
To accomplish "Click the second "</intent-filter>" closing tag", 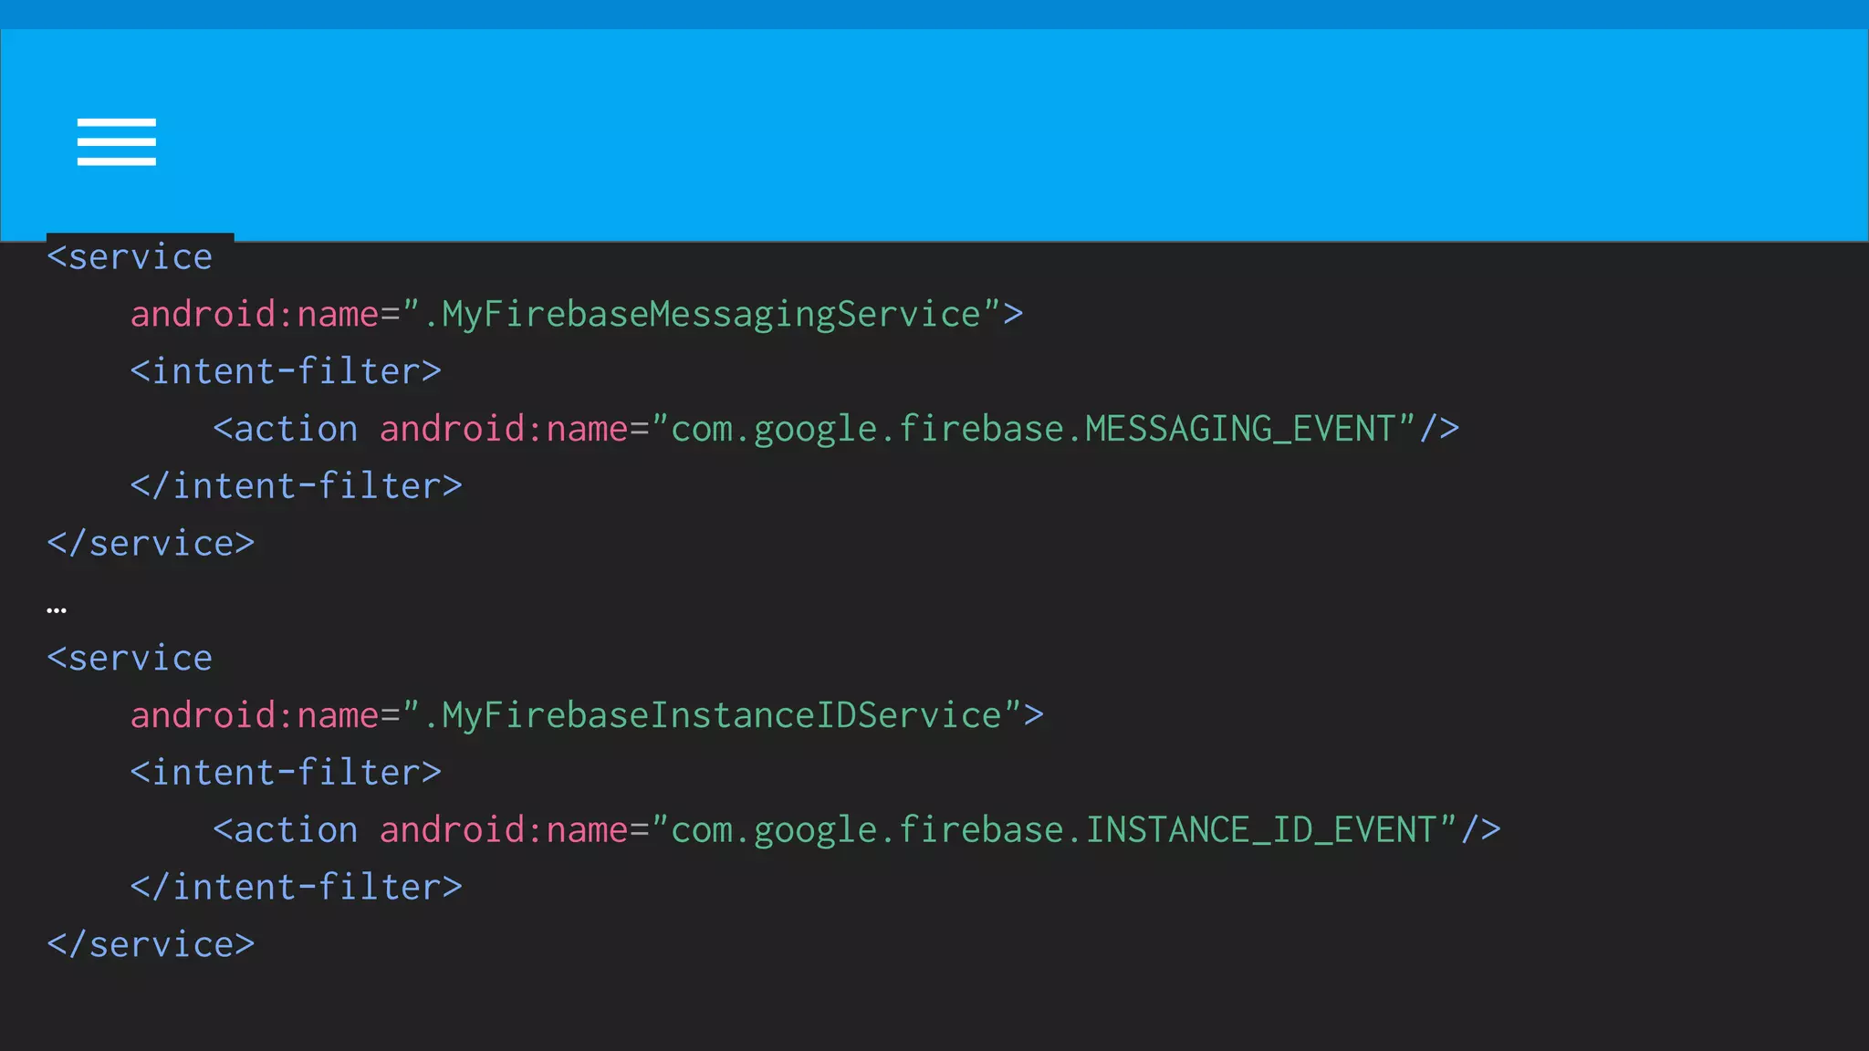I will [297, 888].
